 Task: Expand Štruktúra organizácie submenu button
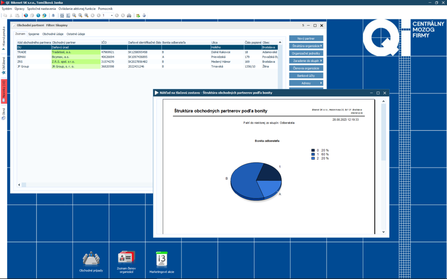tap(306, 46)
